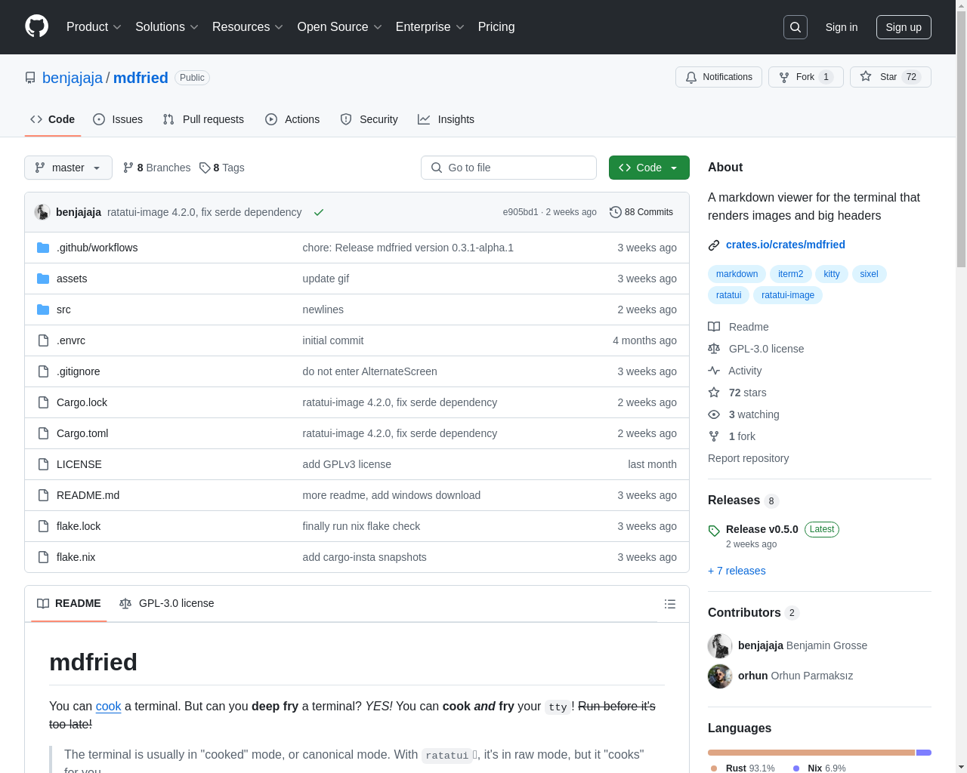Click the green check status icon

click(319, 212)
